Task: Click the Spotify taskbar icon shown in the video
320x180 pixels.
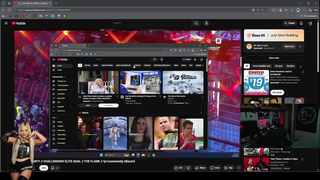Action: click(154, 155)
